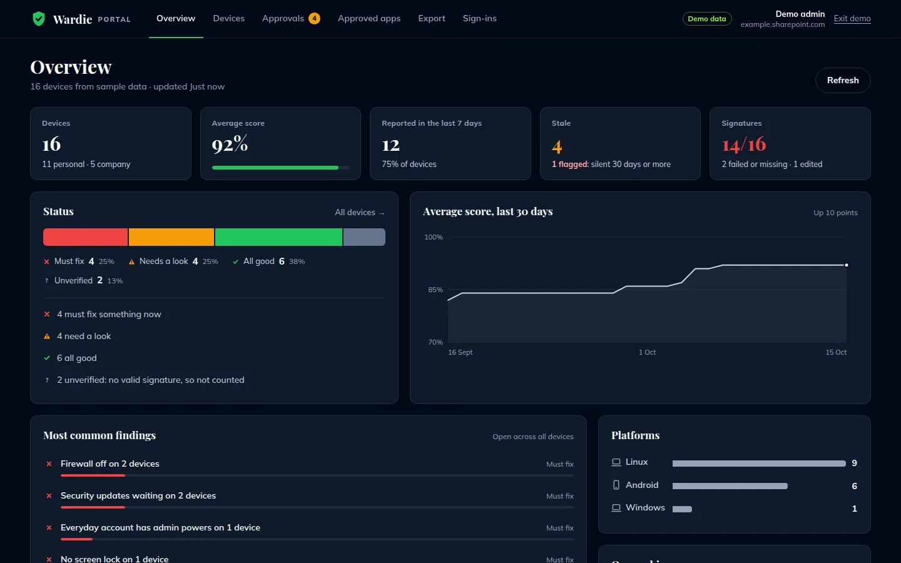Click the red X beside '4 must fix something now'
Screen dimensions: 901x563
point(47,314)
